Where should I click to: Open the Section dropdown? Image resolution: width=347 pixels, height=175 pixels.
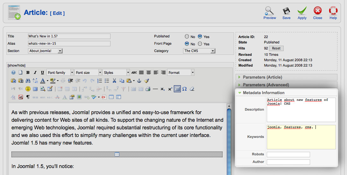click(46, 51)
